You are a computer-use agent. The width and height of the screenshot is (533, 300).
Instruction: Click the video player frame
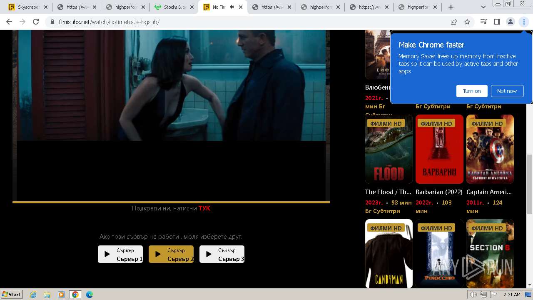click(171, 115)
